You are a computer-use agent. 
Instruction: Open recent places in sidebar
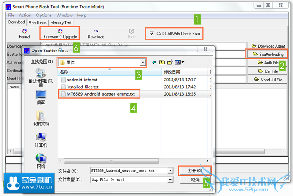(x=41, y=77)
